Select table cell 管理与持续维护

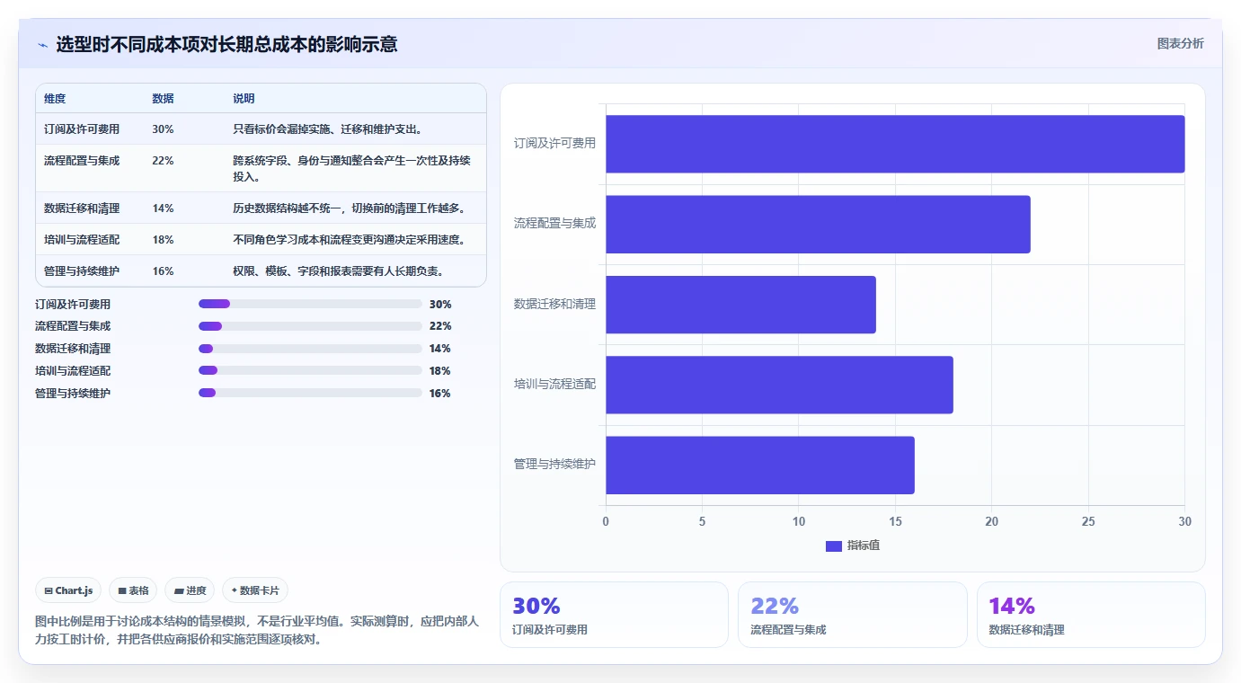tap(82, 271)
